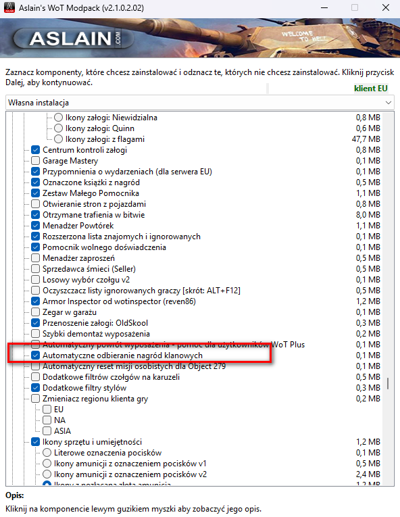Viewport: 400px width, 517px height.
Task: Check Sprzedawca śmieci (Seller) option
Action: tap(36, 269)
